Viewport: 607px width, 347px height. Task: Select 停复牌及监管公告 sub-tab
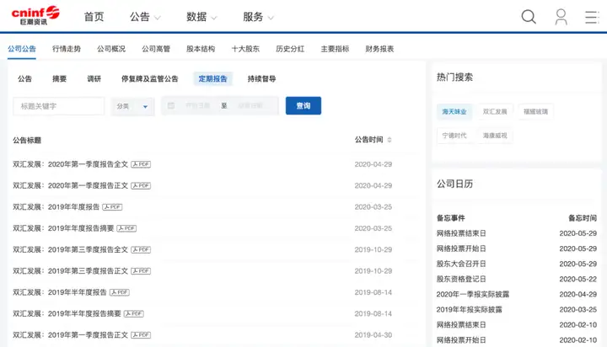tap(150, 78)
